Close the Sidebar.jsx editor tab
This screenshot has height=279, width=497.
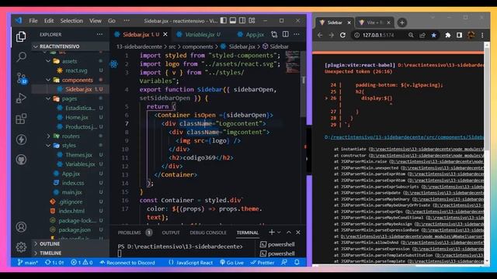pos(165,34)
